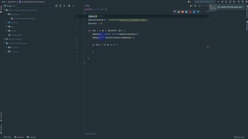Screen dimensions: 248x139
Task: Click the second warning indicator in editor
Action: [196, 6]
